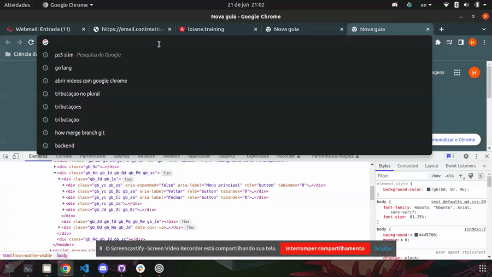The height and width of the screenshot is (277, 492).
Task: Open Chrome's three-dot menu
Action: (484, 42)
